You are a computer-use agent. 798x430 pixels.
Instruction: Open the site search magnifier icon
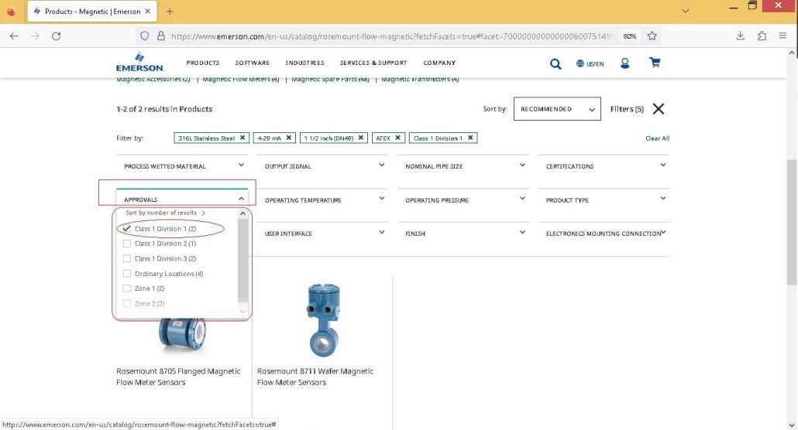click(x=556, y=63)
